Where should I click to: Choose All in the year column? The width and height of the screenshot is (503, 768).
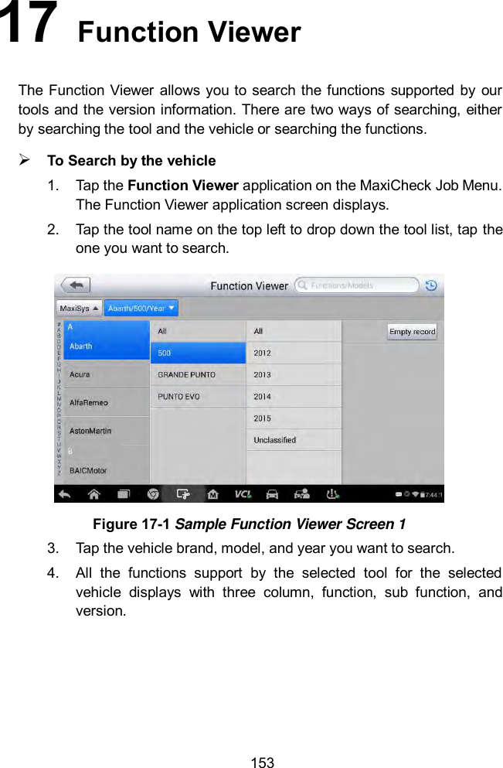(294, 331)
